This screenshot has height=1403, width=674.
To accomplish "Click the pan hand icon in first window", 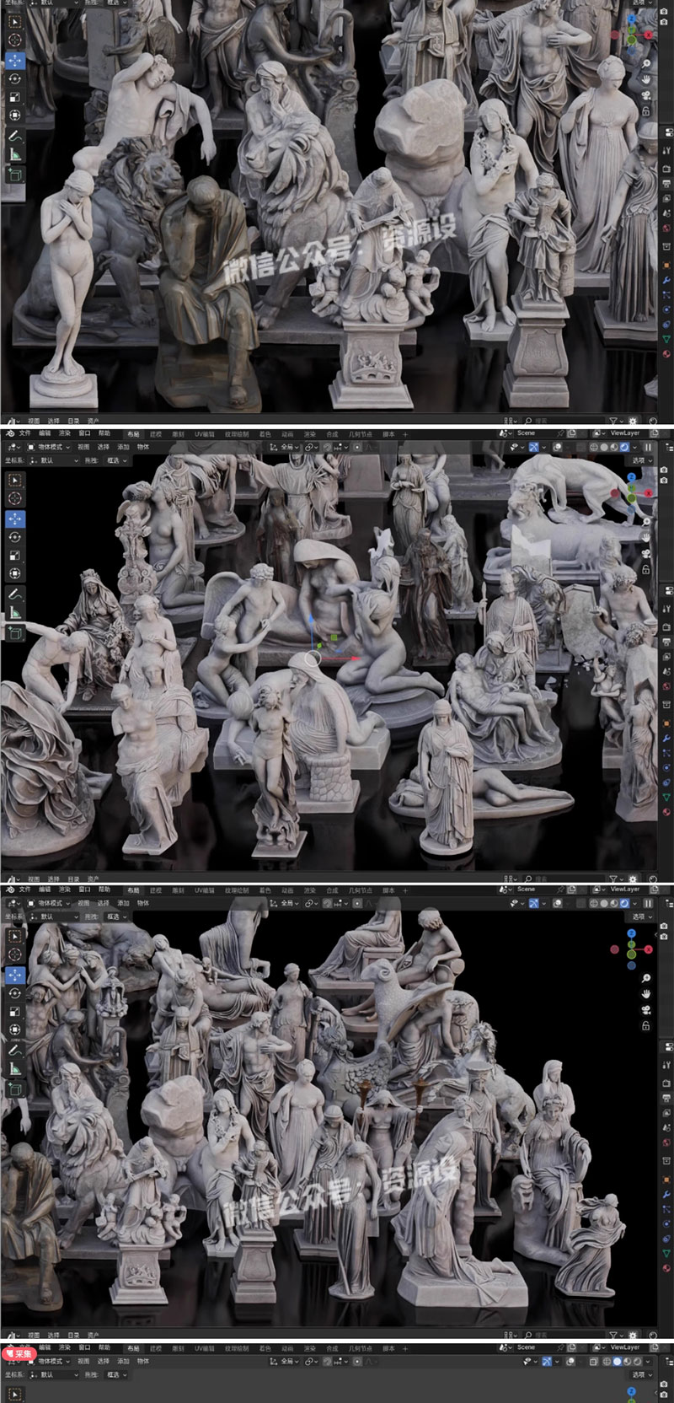I will pos(646,80).
